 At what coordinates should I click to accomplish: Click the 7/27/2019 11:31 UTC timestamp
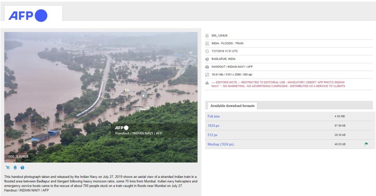pyautogui.click(x=225, y=51)
